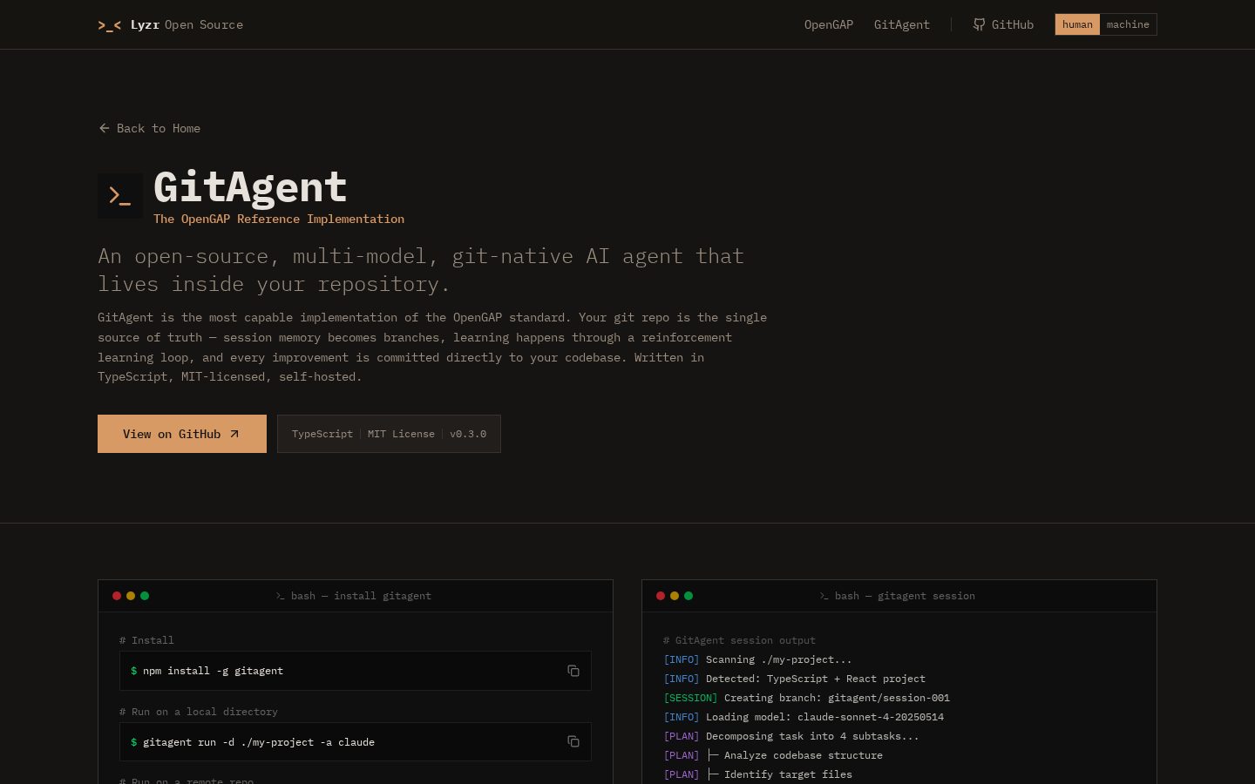Go Back to Home
1255x784 pixels.
150,128
